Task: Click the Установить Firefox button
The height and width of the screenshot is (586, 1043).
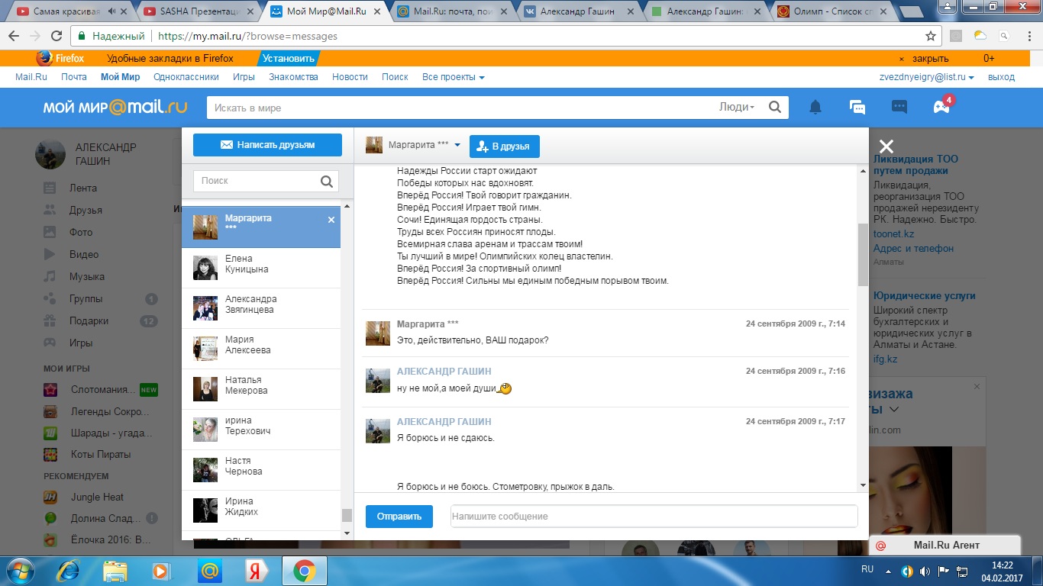Action: click(288, 58)
